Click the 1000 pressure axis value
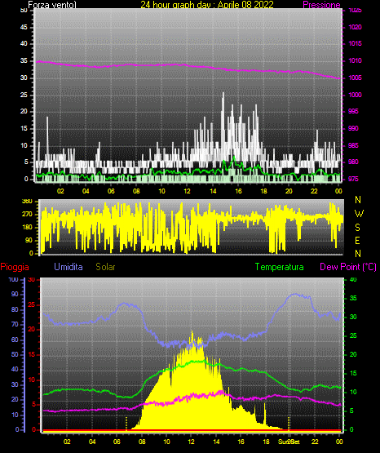This screenshot has width=380, height=453. tap(355, 95)
